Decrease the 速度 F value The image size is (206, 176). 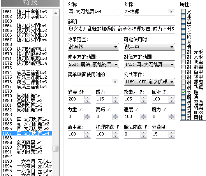(143, 119)
